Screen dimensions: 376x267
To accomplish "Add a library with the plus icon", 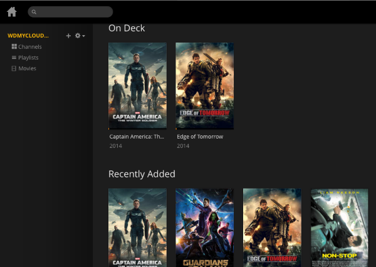I will [x=68, y=36].
